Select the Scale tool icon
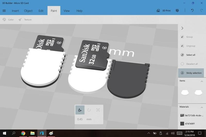Image resolution: width=206 pixels, height=137 pixels. 98,110
